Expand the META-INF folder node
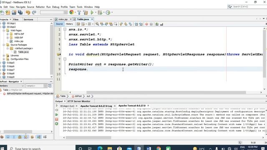The image size is (267, 150). click(8, 34)
